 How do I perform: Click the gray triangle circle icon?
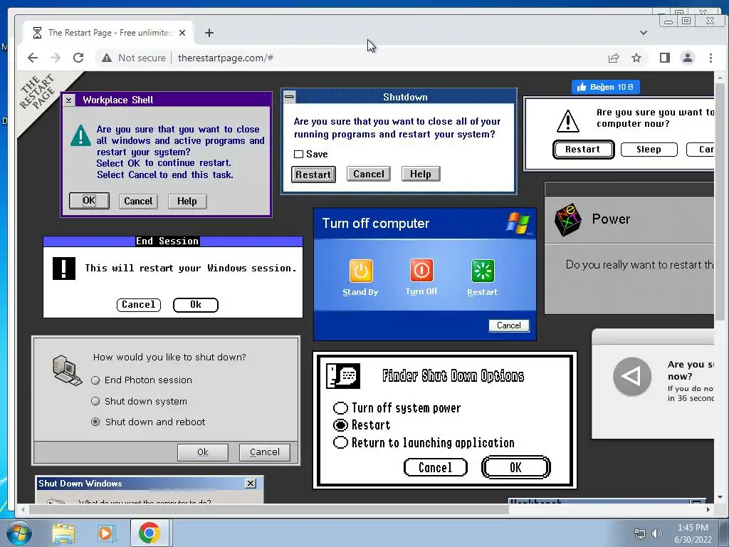pos(632,376)
